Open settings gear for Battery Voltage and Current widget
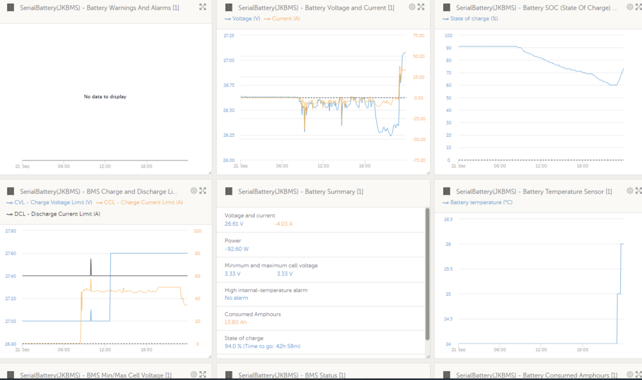This screenshot has width=642, height=380. point(412,7)
